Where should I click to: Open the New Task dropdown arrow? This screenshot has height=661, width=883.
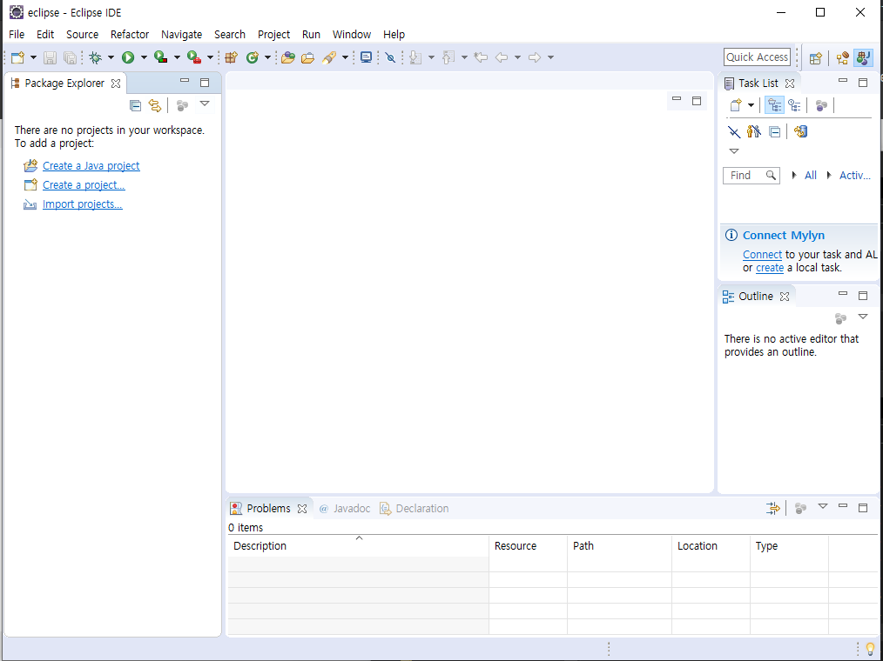(x=751, y=105)
